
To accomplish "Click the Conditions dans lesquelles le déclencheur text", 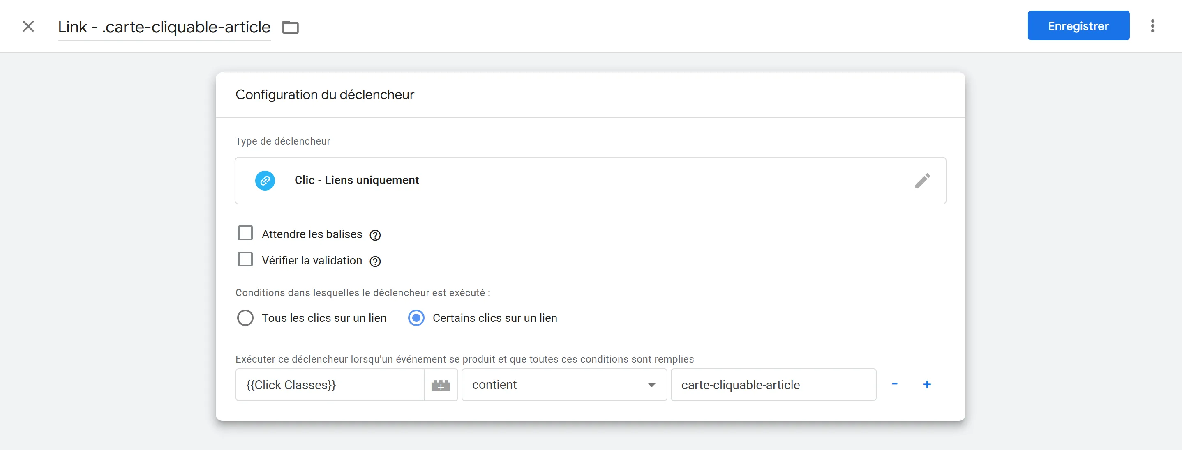I will pyautogui.click(x=363, y=292).
